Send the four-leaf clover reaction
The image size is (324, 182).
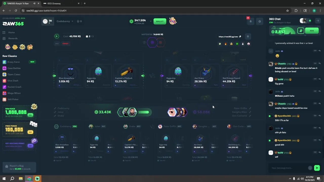[x=237, y=44]
